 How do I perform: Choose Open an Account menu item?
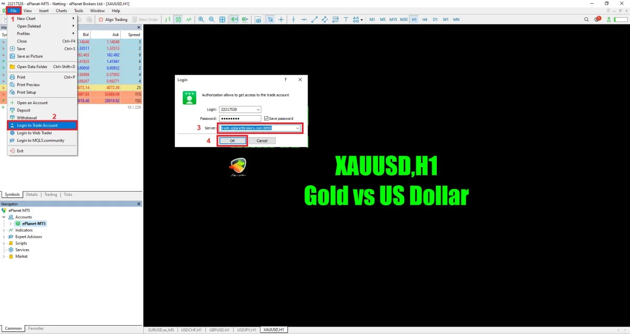coord(43,103)
